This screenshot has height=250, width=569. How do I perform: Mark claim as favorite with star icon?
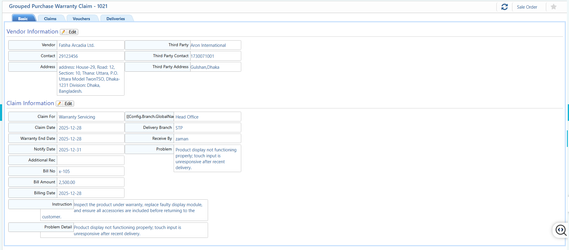tap(553, 7)
